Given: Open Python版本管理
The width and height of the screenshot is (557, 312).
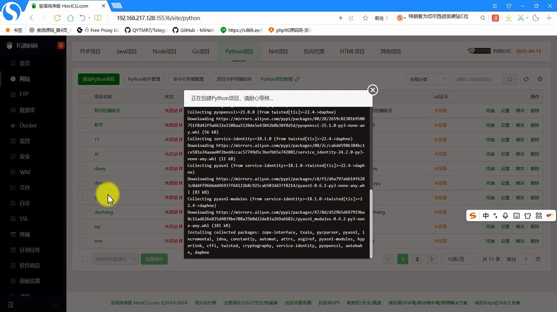Looking at the screenshot, I should 144,79.
